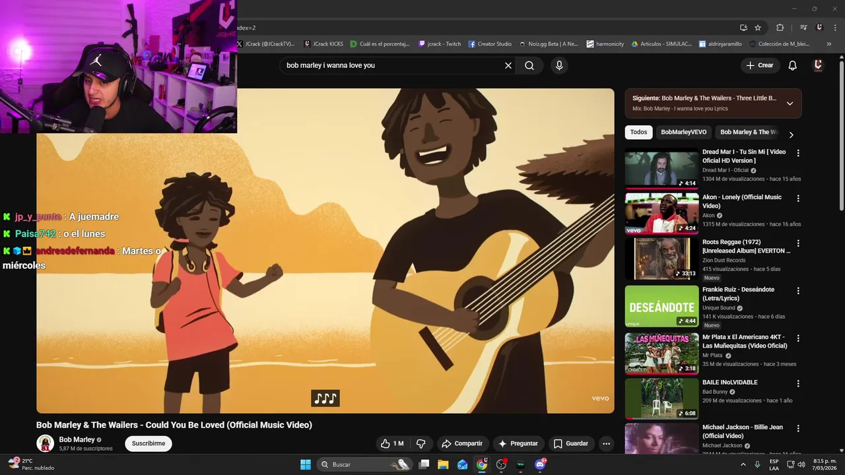Start voice search with the microphone
The height and width of the screenshot is (475, 845).
coord(559,65)
